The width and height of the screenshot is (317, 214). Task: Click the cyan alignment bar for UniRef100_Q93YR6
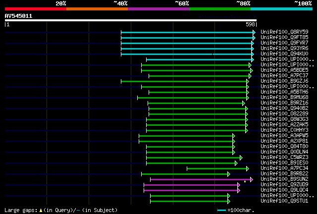coord(186,49)
